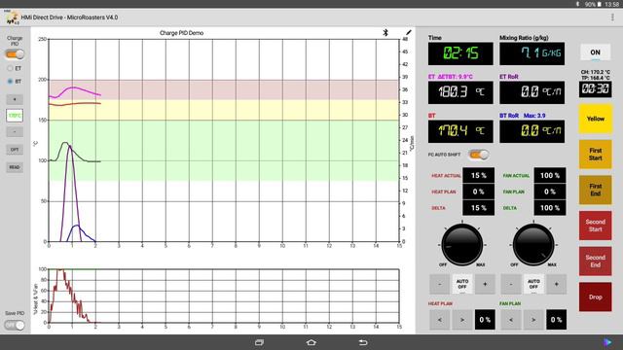Click the heat and fan percentage chart

point(224,296)
